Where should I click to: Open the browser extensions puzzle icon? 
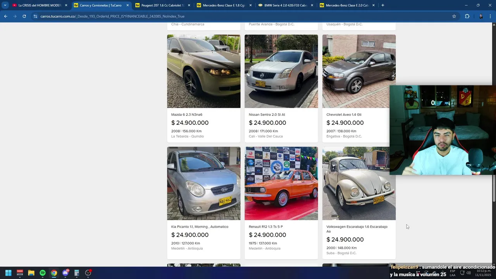[467, 16]
